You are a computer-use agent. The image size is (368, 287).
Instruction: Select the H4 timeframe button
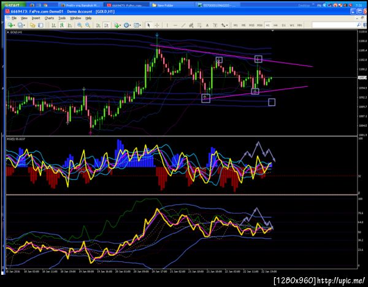275,25
